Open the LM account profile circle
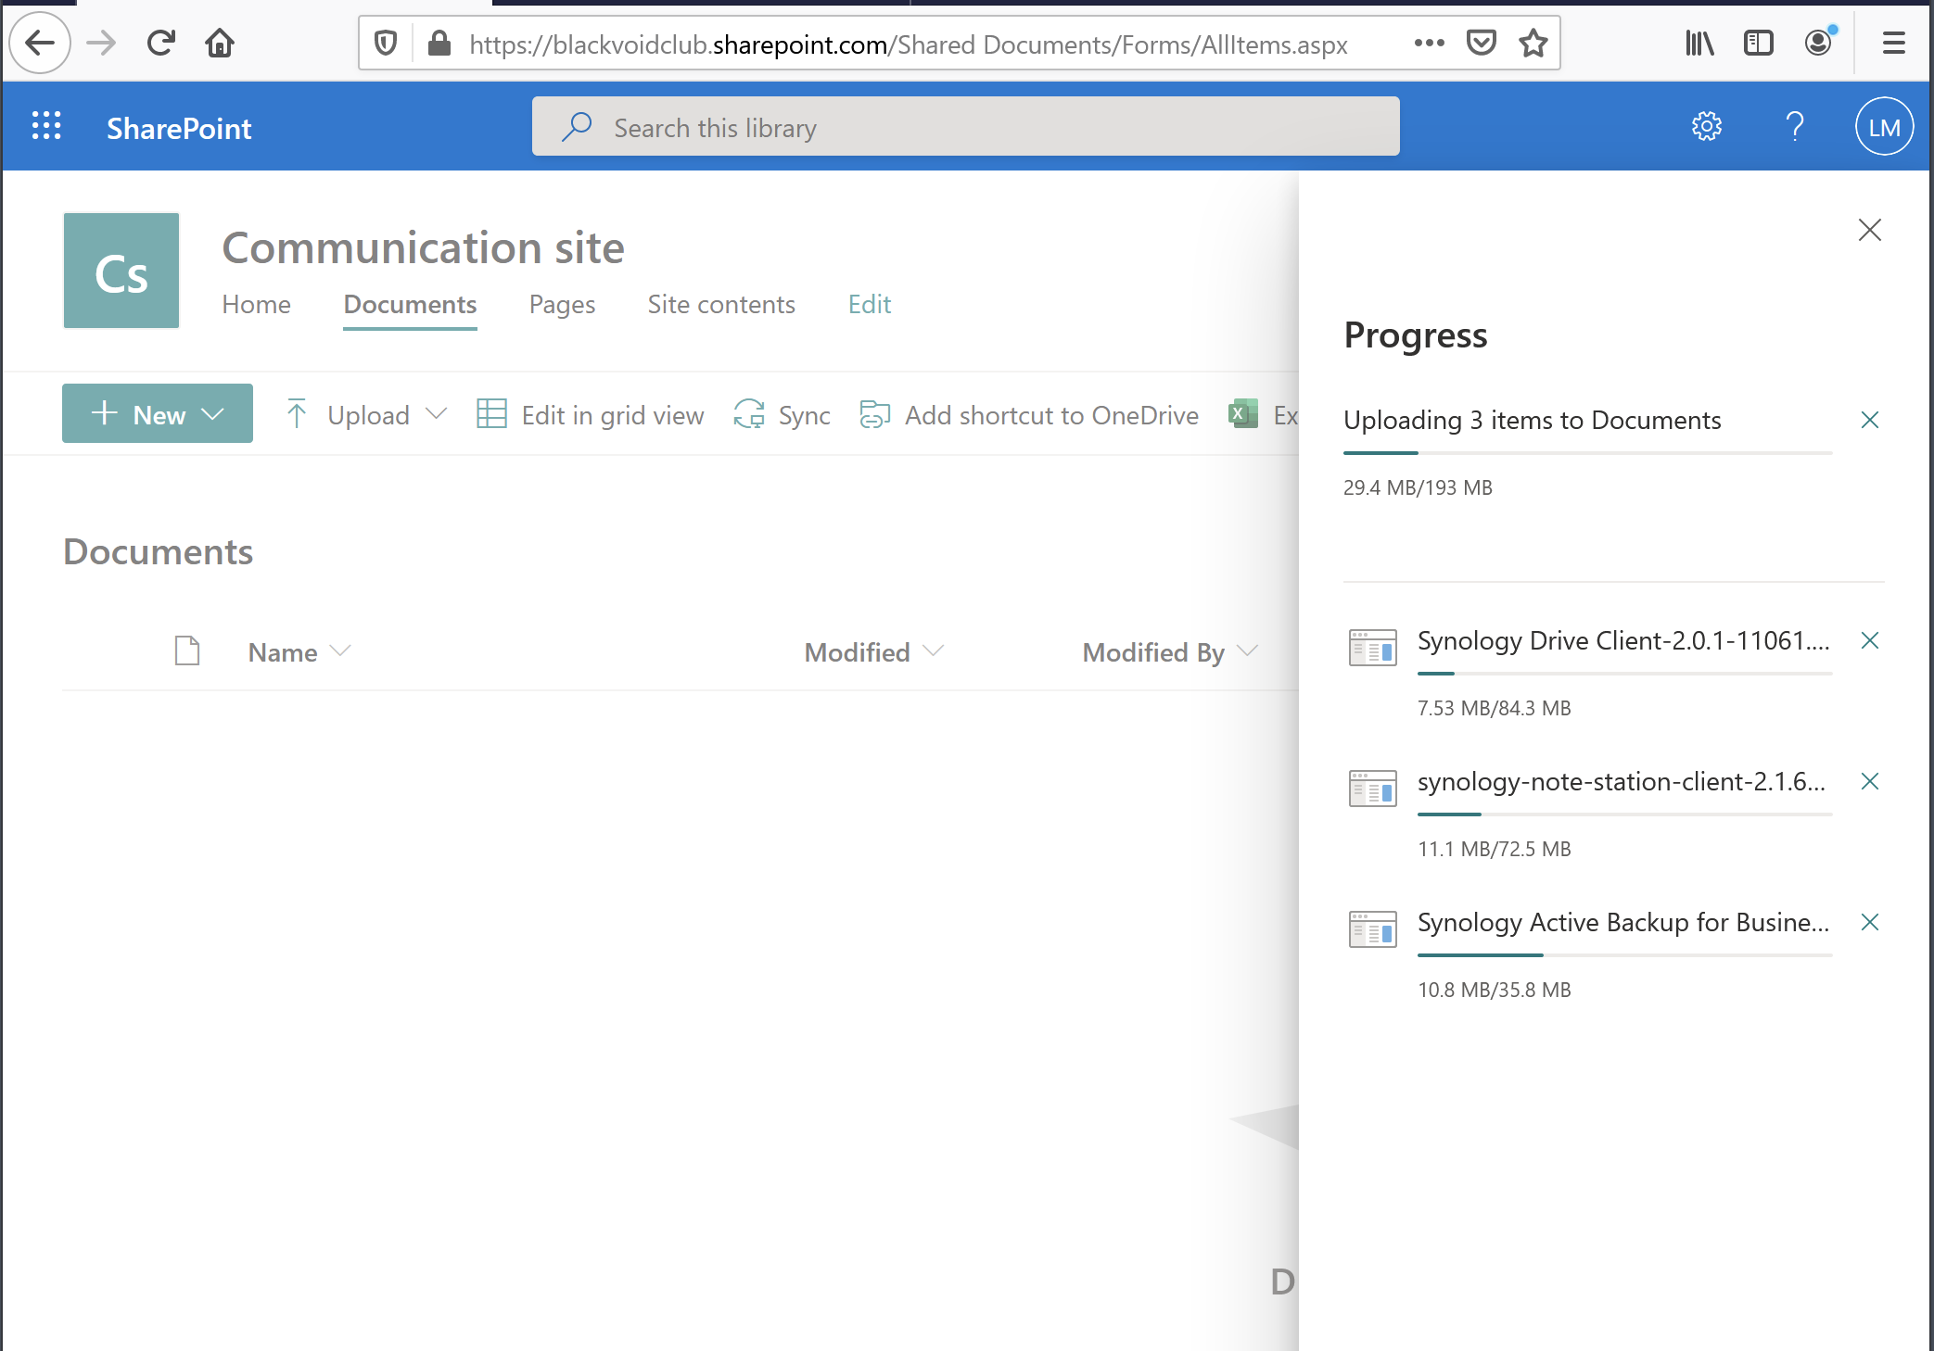 click(x=1884, y=126)
